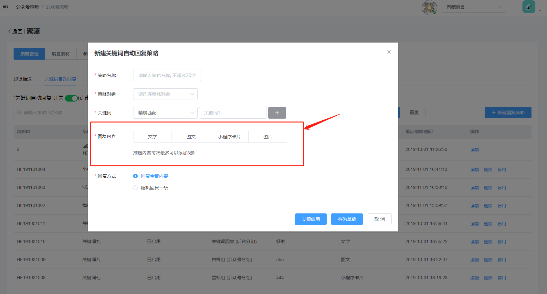Close the new keyword strategy dialog
Screen dimensions: 547x294
tap(389, 52)
